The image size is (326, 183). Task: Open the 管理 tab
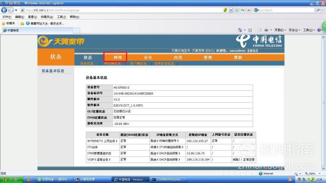pos(208,57)
